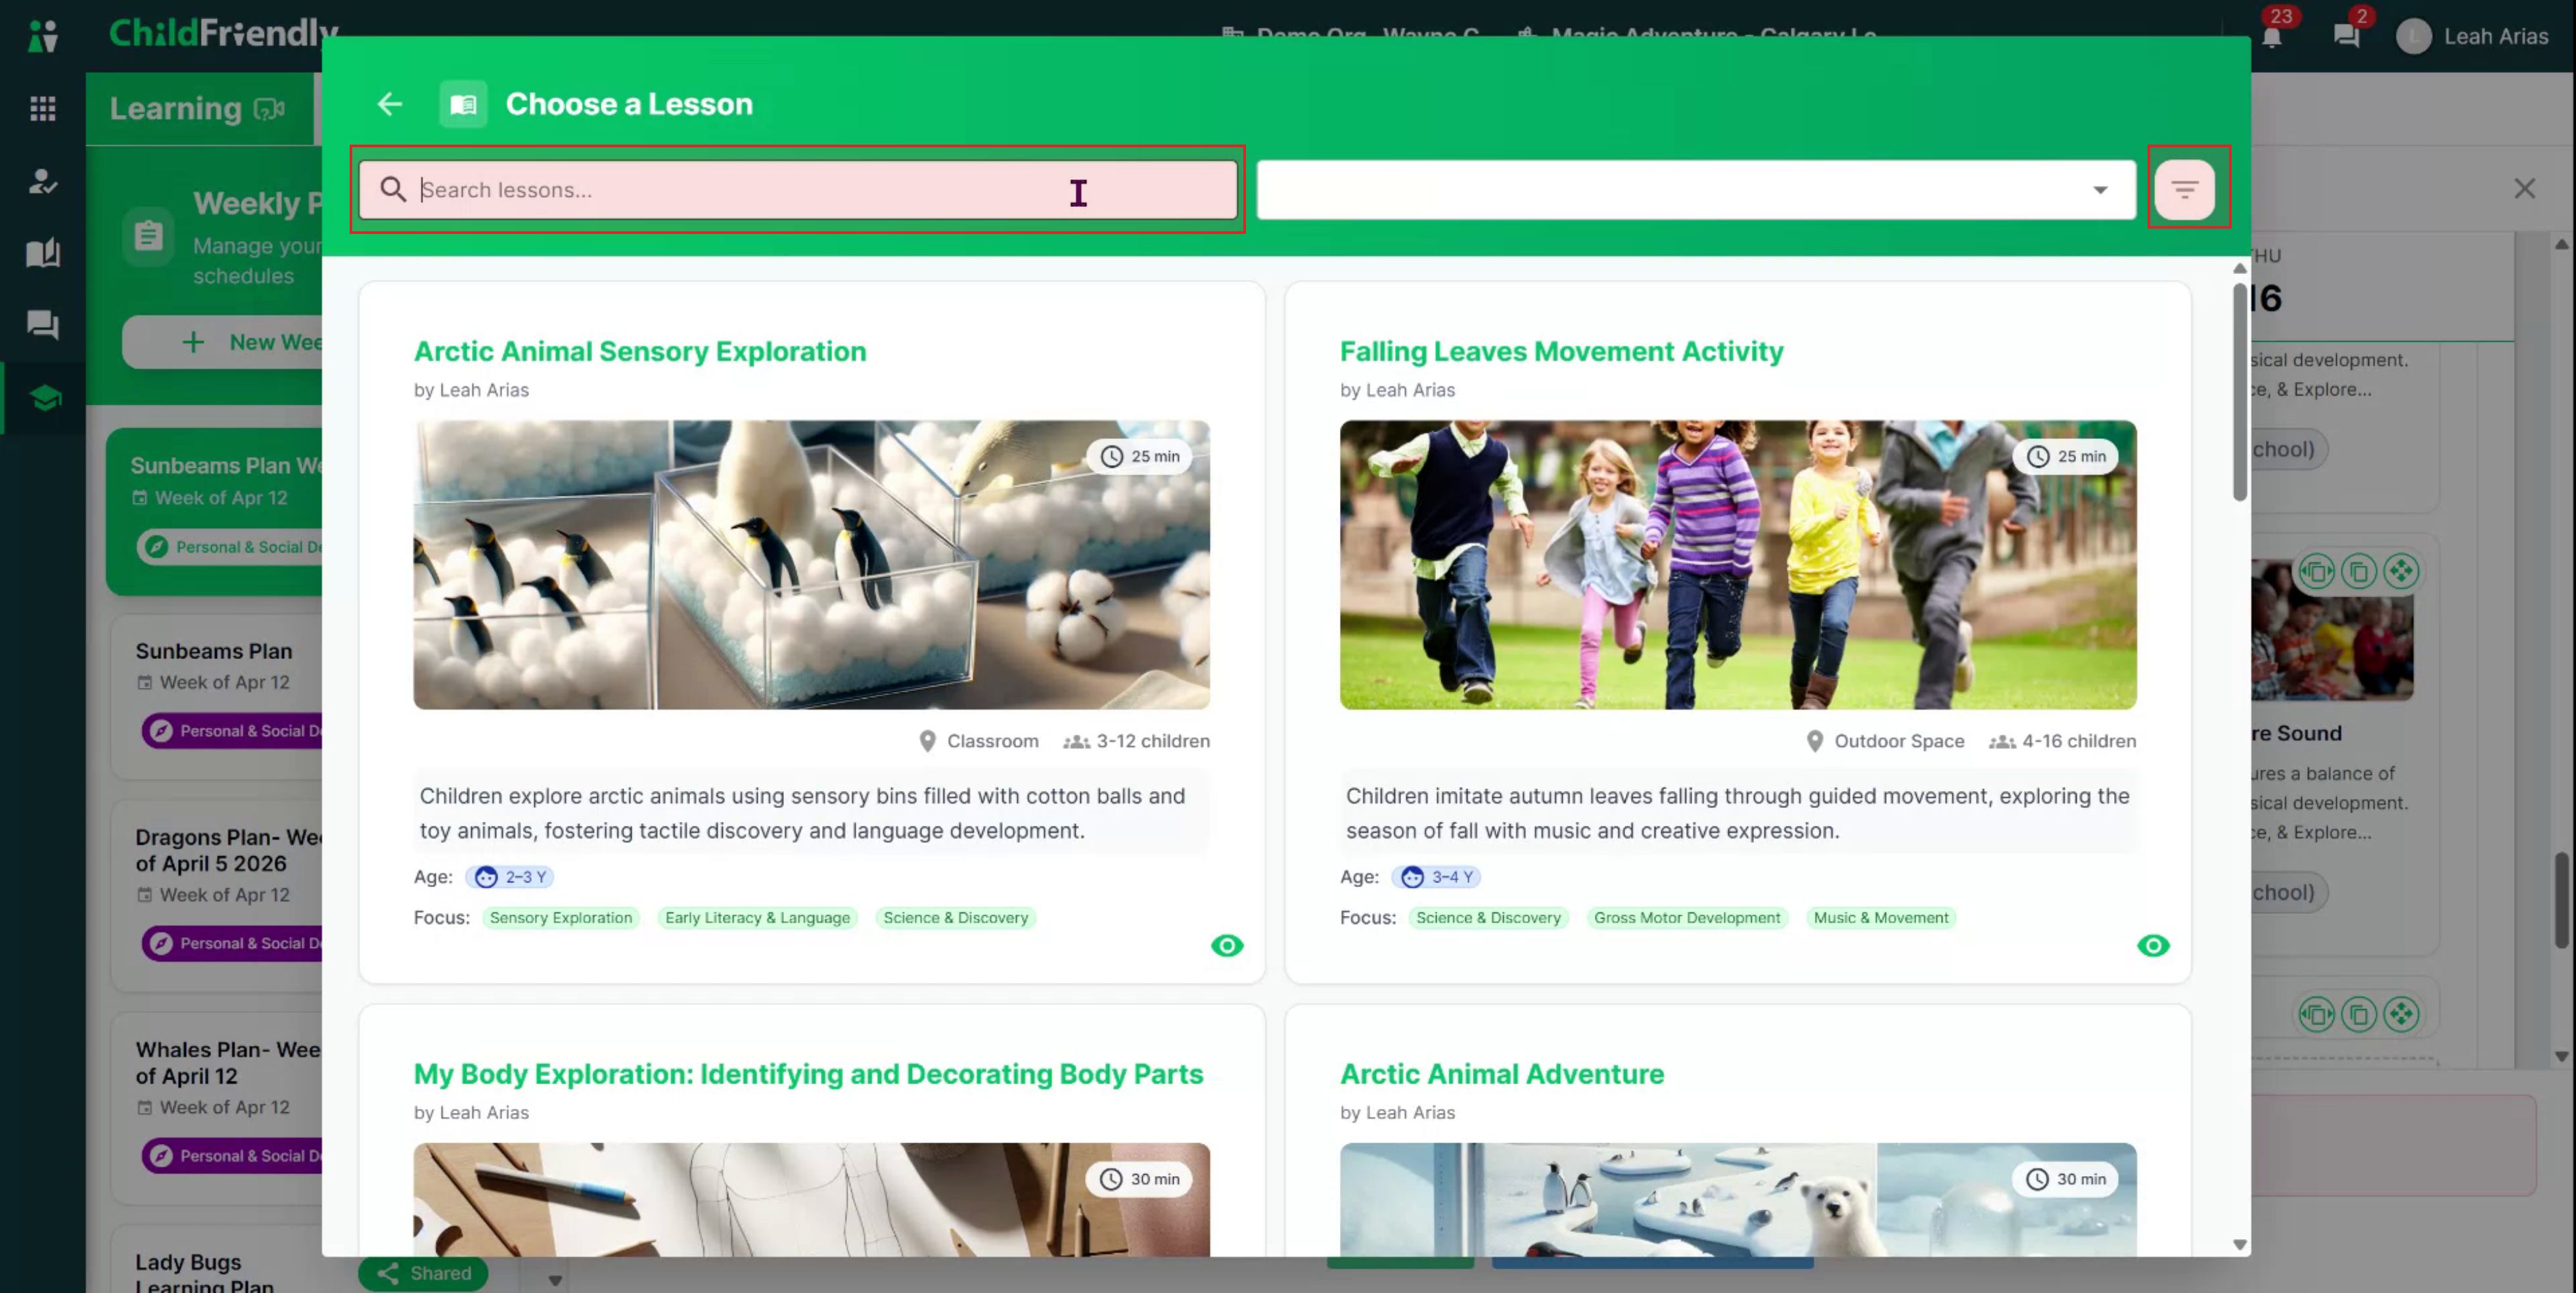Open the empty category dropdown next to search

coord(1696,189)
